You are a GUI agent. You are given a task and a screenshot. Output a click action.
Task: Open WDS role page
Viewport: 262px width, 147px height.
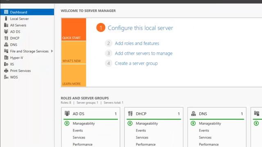click(27, 77)
